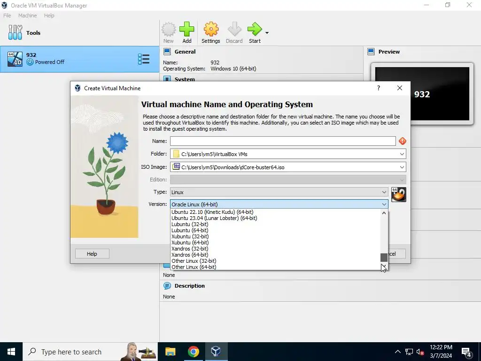Select Xandros (32-bit) version
This screenshot has width=481, height=361.
coord(190,249)
